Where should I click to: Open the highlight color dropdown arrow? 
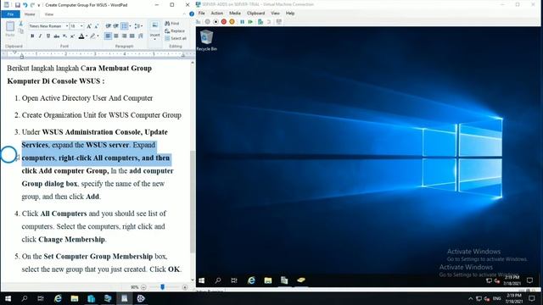pos(98,36)
